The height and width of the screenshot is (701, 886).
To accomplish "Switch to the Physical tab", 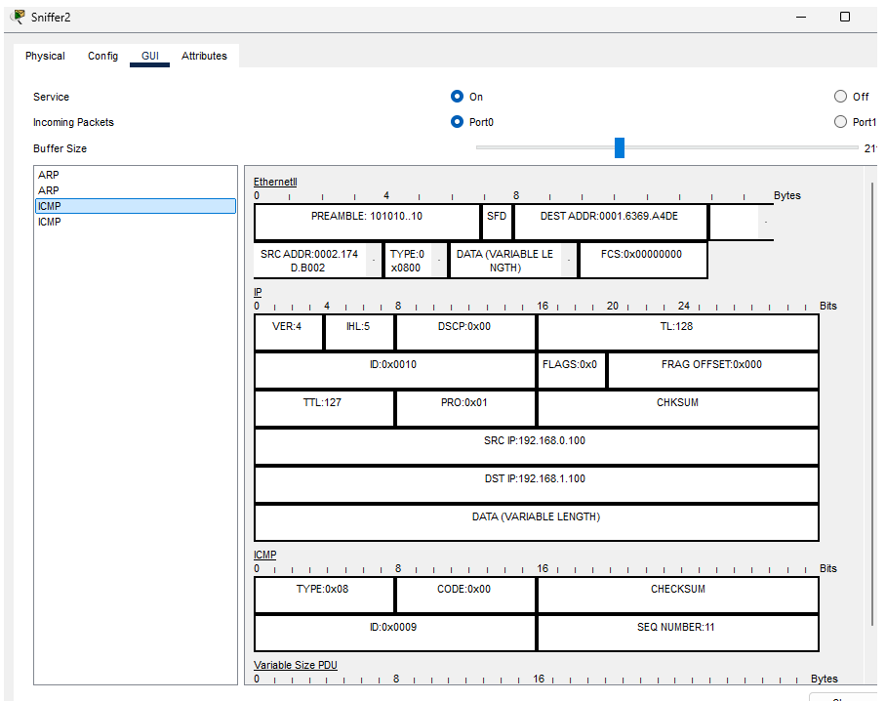I will pyautogui.click(x=45, y=56).
